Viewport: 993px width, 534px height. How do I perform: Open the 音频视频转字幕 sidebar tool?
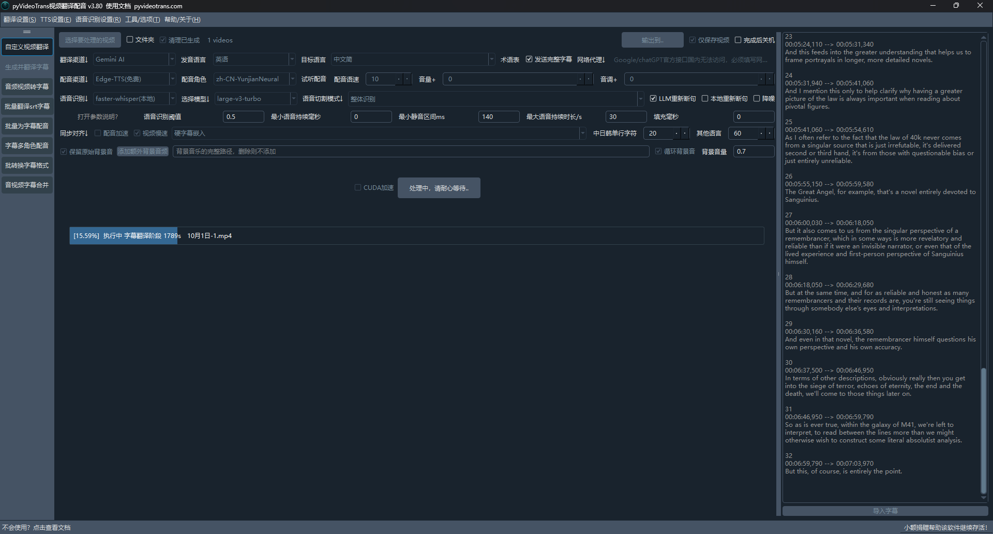point(27,86)
